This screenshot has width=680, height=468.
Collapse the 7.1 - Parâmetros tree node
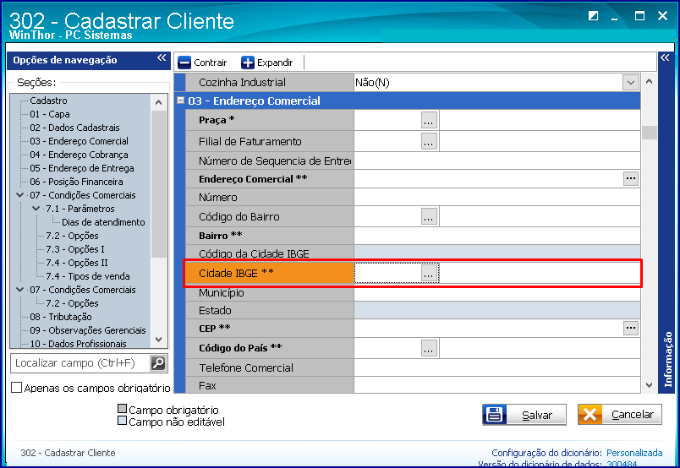pos(36,209)
